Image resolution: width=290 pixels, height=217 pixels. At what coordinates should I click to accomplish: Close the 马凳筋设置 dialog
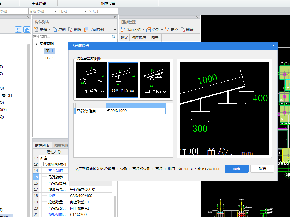pyautogui.click(x=274, y=46)
